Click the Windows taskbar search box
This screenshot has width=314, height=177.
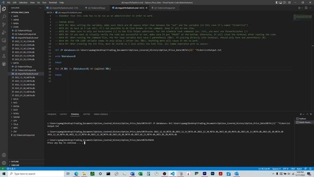(36, 174)
